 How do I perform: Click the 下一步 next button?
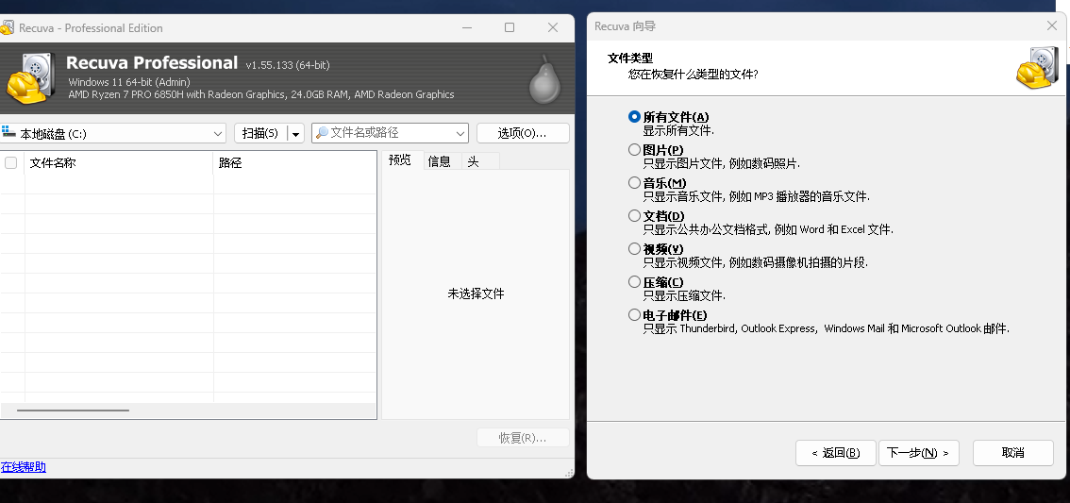coord(918,452)
